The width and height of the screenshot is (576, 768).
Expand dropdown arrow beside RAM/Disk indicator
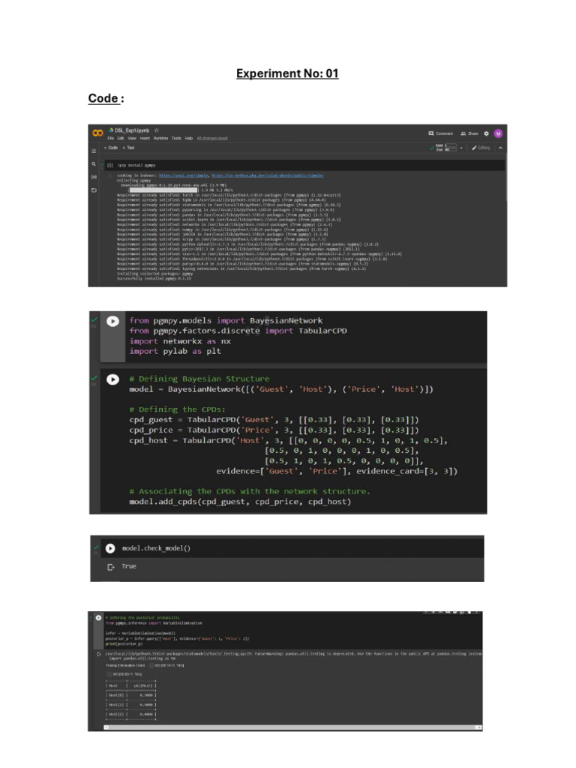pos(461,148)
